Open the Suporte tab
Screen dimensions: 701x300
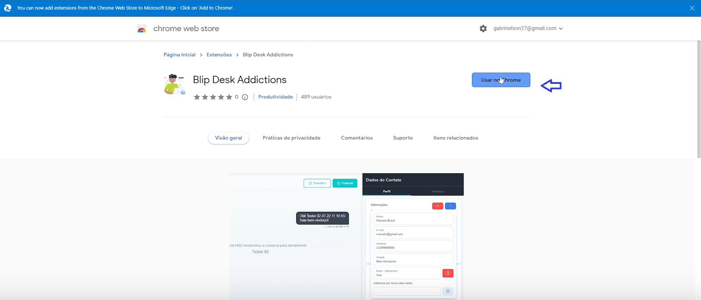(403, 138)
